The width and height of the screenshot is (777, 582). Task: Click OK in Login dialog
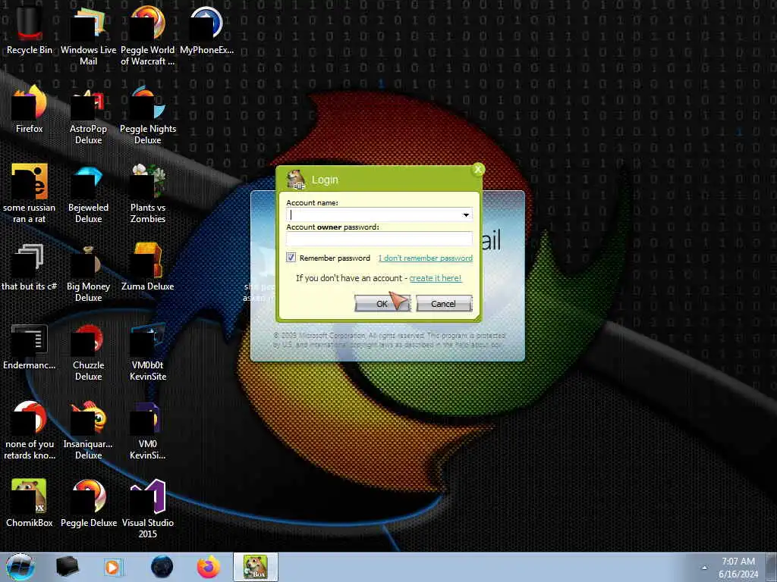[x=382, y=303]
